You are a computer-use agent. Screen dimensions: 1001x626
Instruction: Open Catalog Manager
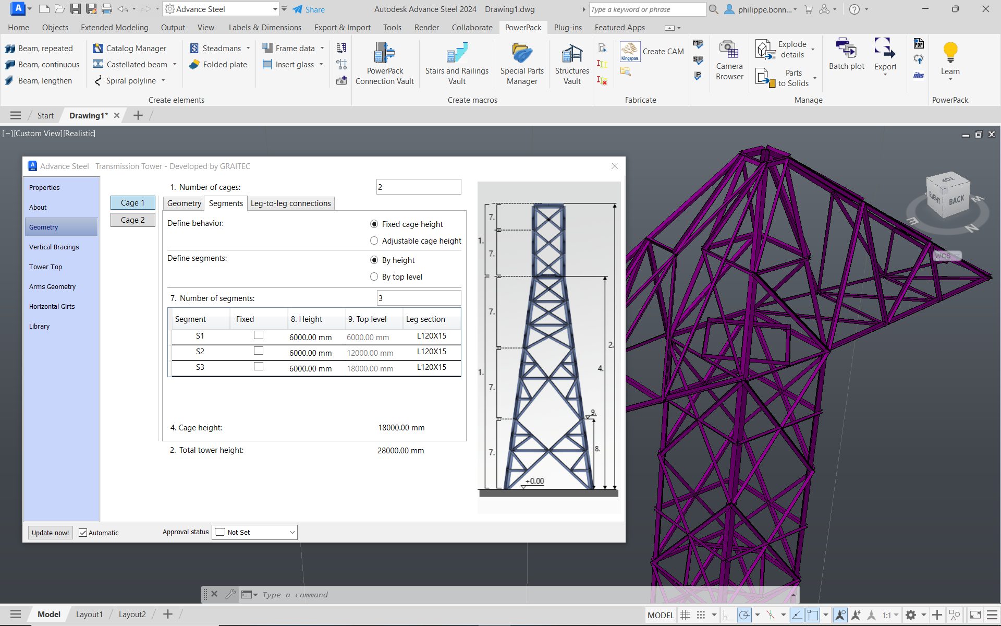click(130, 49)
